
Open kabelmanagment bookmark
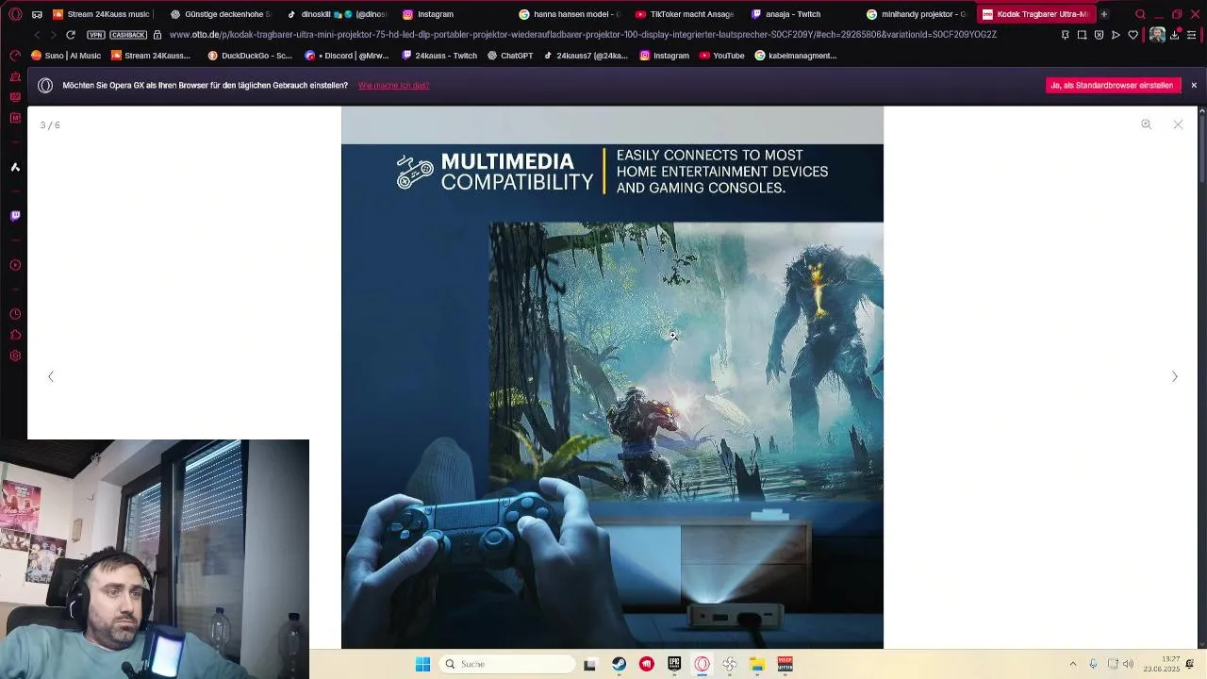click(796, 56)
